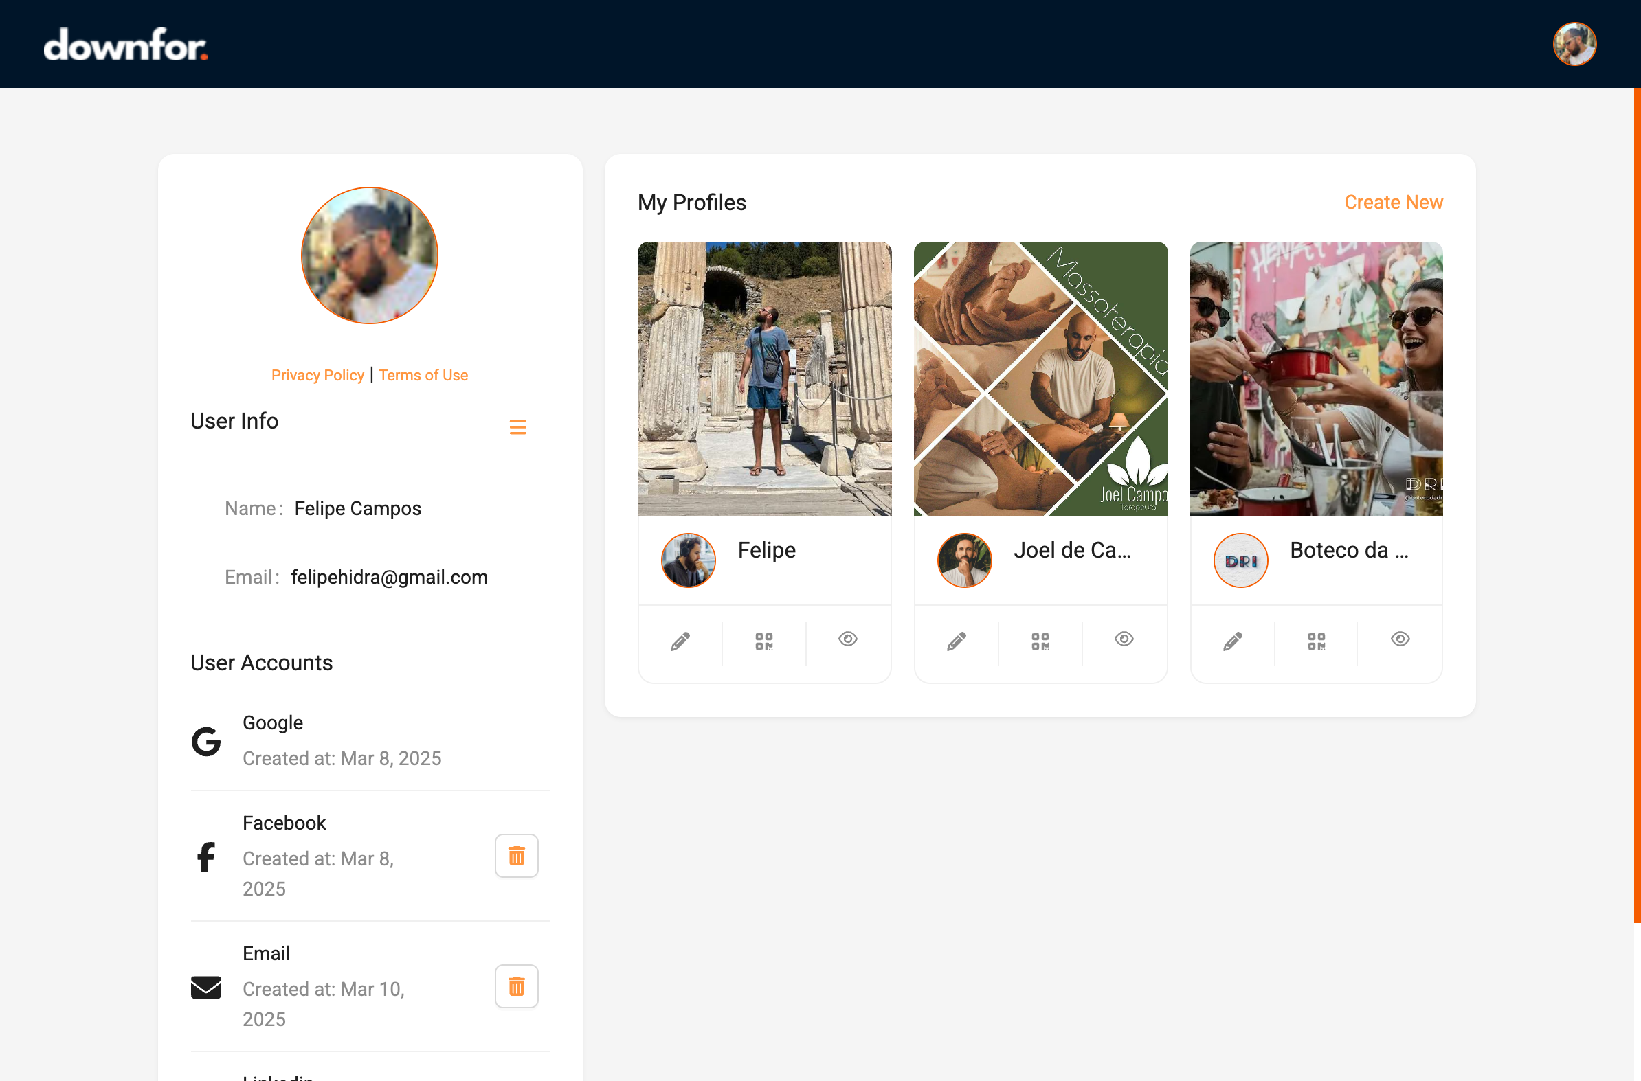Click the large profile photo in sidebar
1641x1081 pixels.
coord(370,255)
